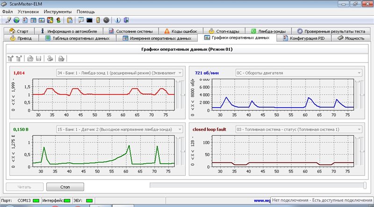Expand the Лямбда-зонд 1 PID dropdown
This screenshot has width=374, height=207.
[x=180, y=73]
